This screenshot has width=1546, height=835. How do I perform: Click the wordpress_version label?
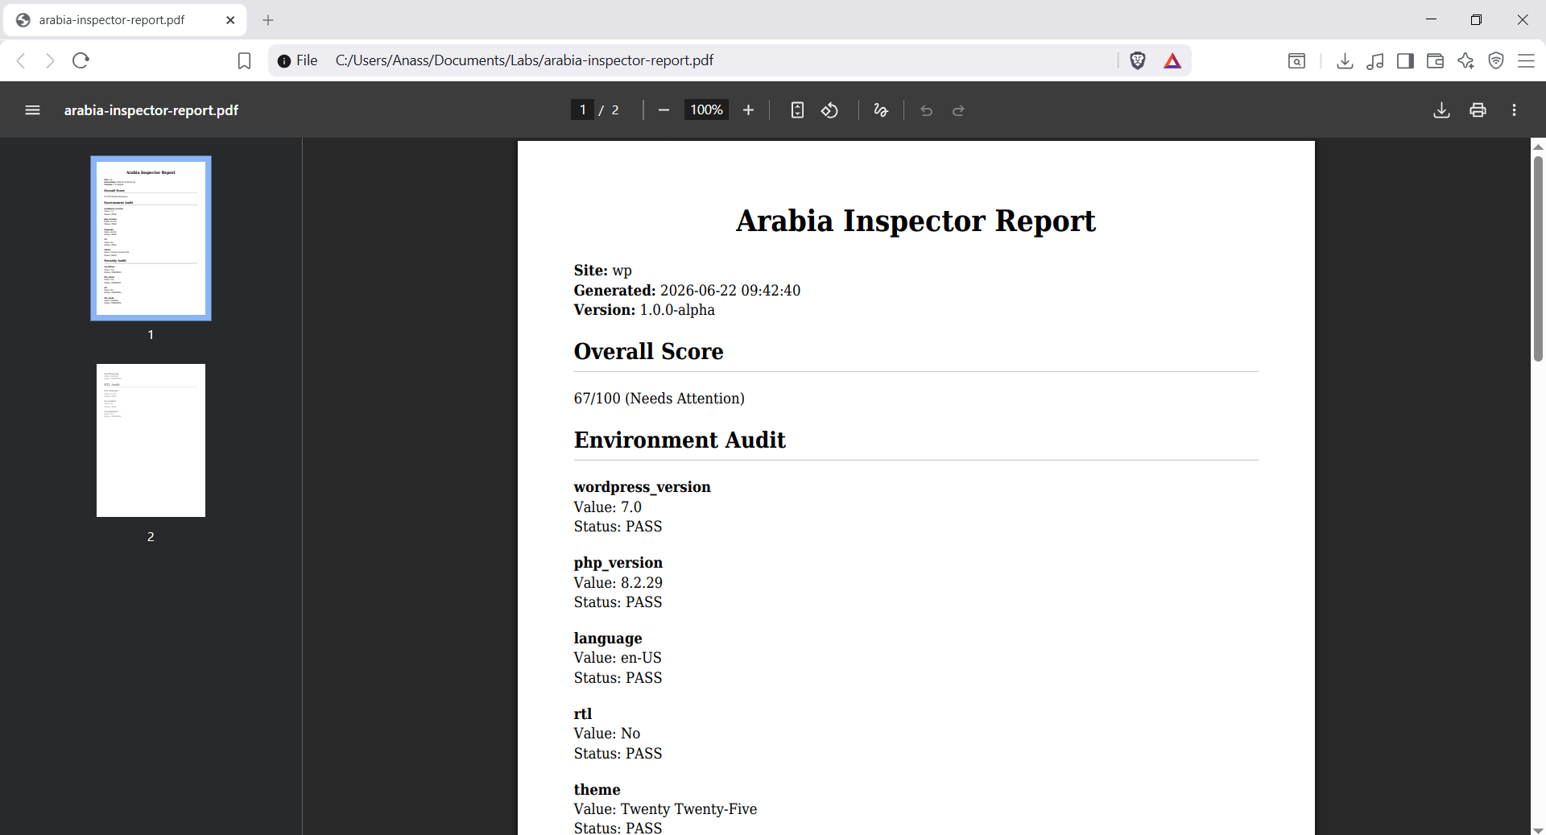642,487
